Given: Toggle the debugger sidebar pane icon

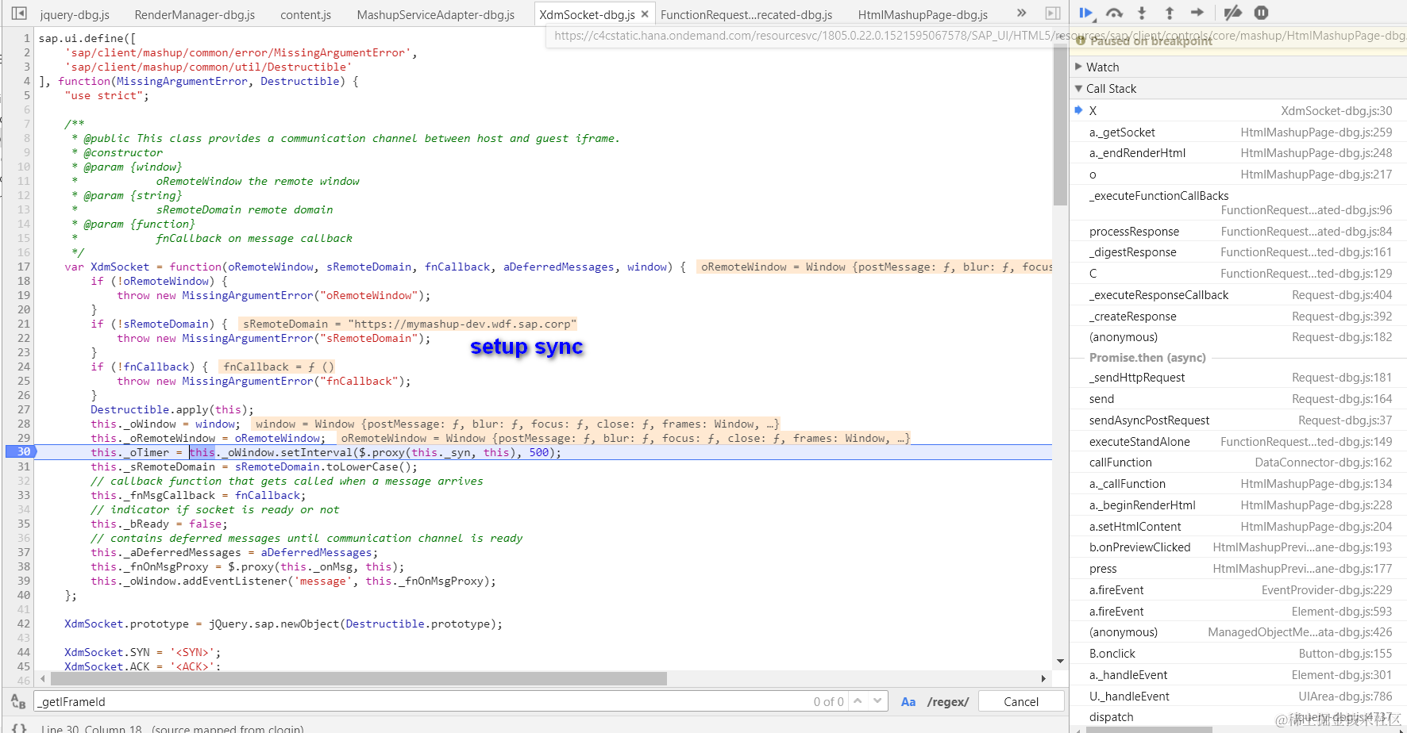Looking at the screenshot, I should pos(1053,13).
